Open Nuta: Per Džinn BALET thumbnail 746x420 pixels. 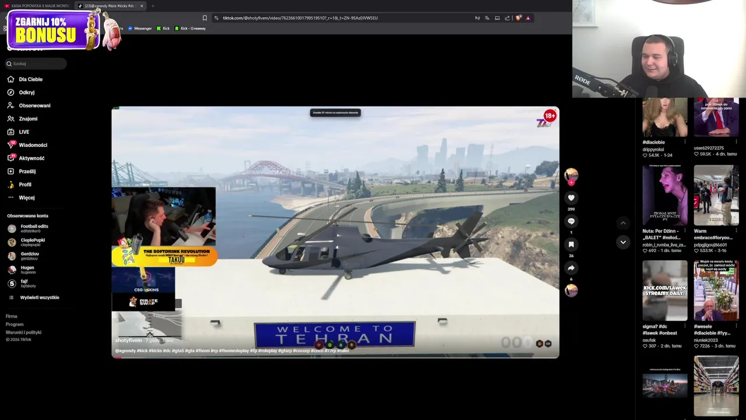[x=665, y=195]
